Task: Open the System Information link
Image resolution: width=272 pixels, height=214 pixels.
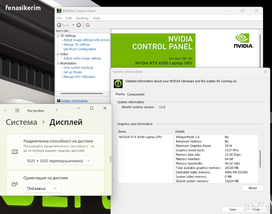Action: pos(74,101)
